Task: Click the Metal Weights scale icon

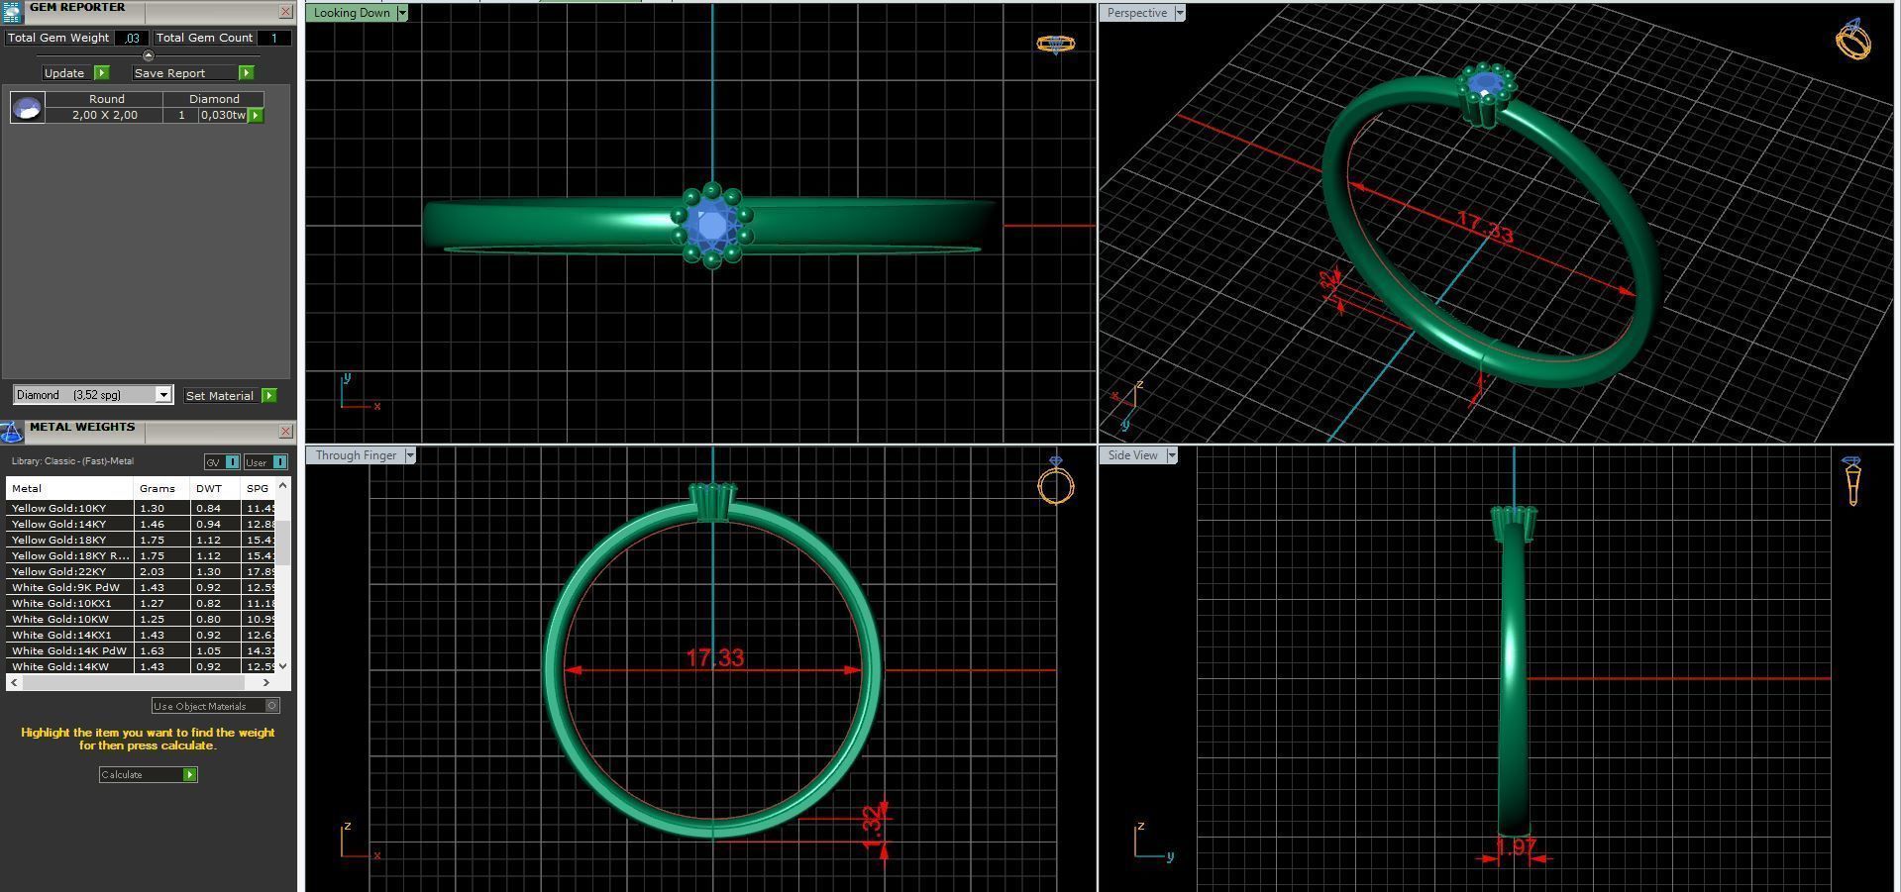Action: coord(12,432)
